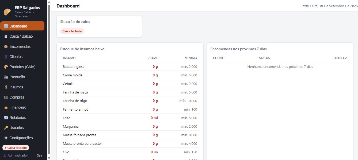Navigate to Produtos (CMV)

(x=22, y=67)
